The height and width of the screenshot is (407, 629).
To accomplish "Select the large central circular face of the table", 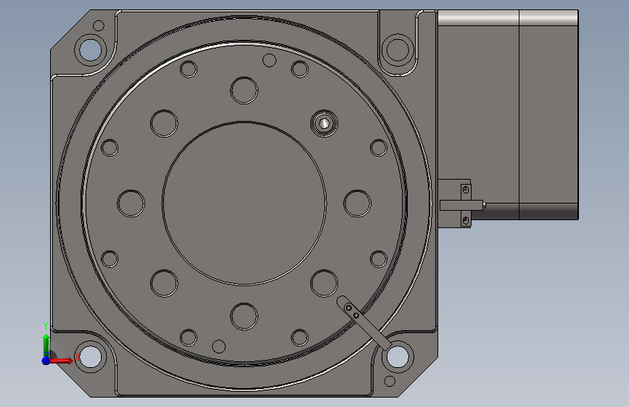I will pos(244,204).
